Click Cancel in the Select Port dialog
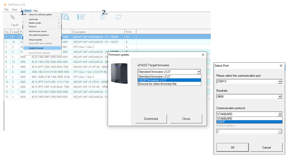The height and width of the screenshot is (159, 289). (x=266, y=147)
